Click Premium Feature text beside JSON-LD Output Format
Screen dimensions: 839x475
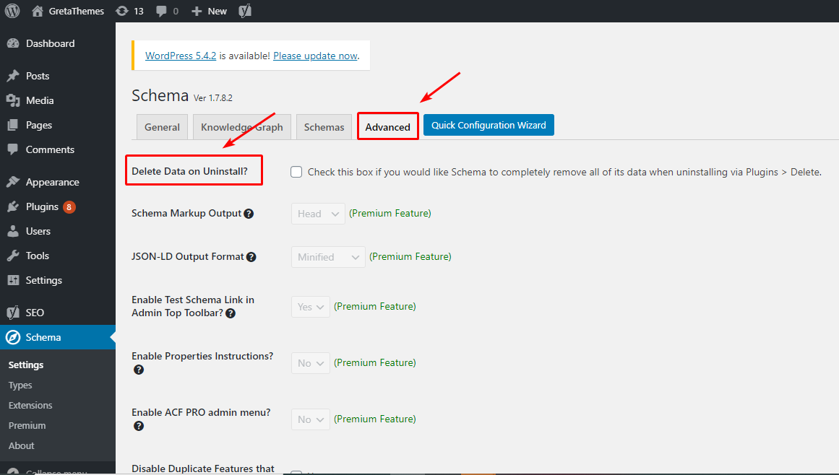[410, 256]
